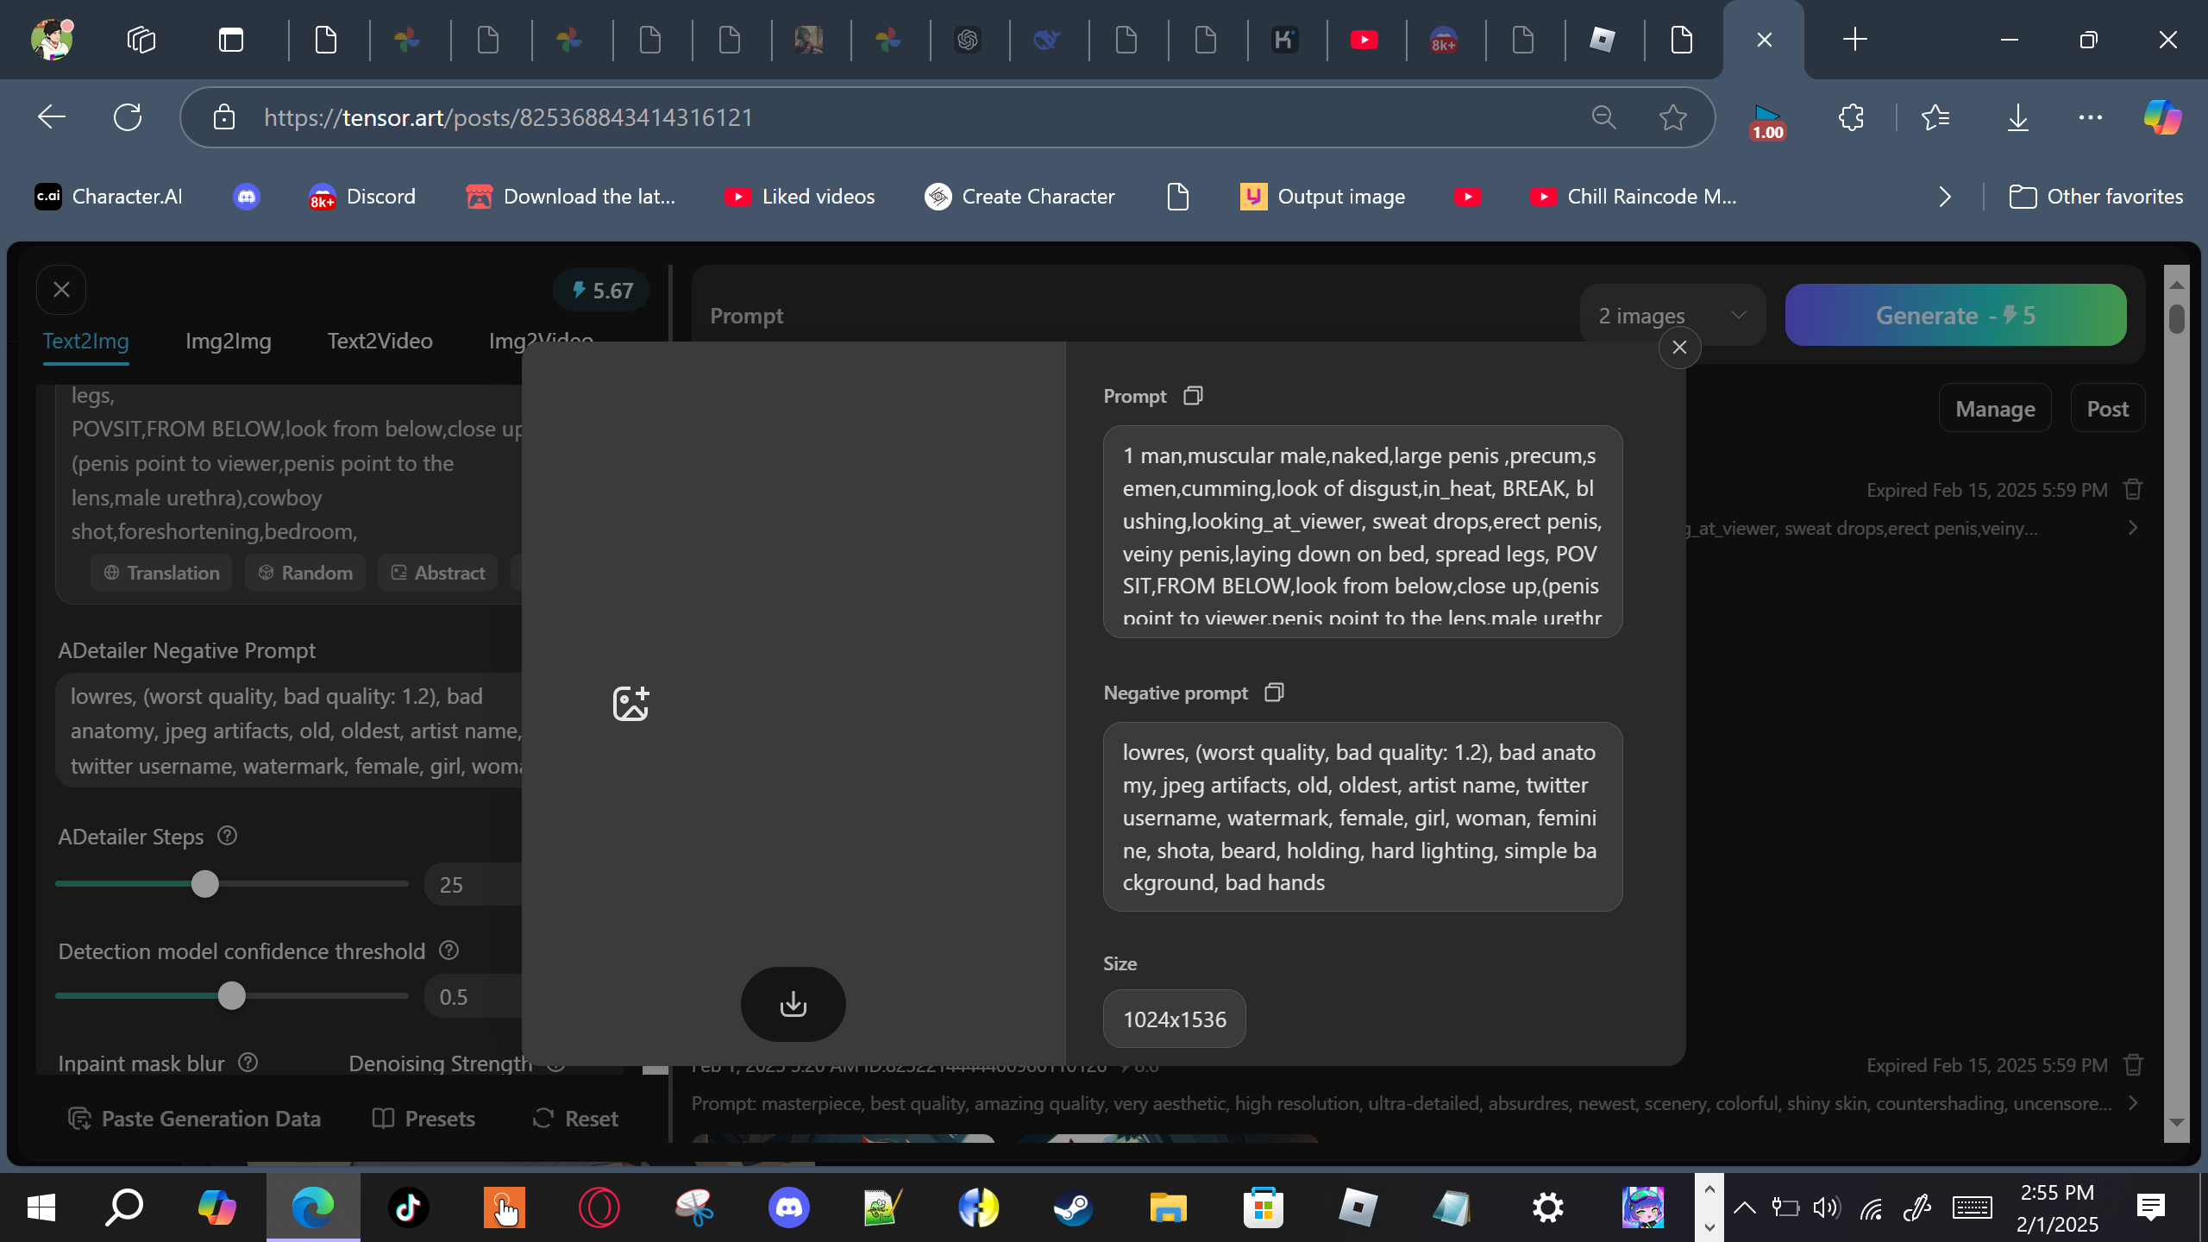Switch to the Text2Video tab
This screenshot has width=2208, height=1242.
(x=379, y=341)
